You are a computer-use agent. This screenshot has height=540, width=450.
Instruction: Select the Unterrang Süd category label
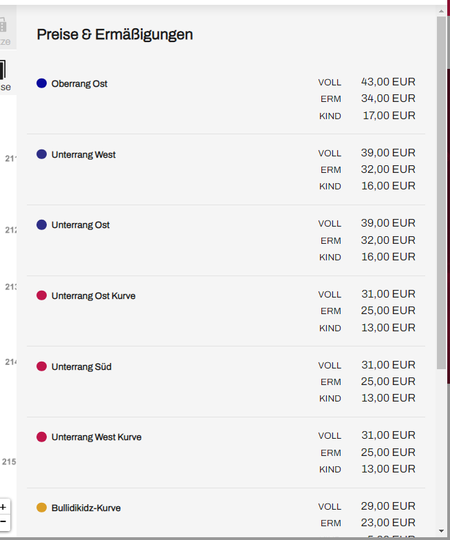pos(81,366)
